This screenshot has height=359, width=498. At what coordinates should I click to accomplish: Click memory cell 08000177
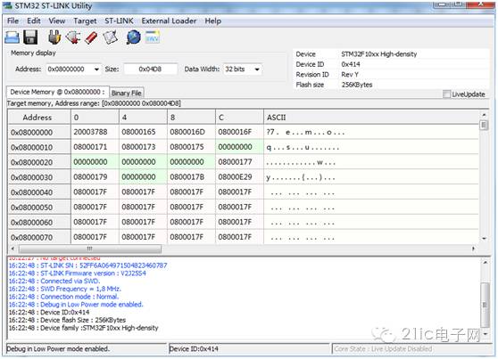click(239, 162)
